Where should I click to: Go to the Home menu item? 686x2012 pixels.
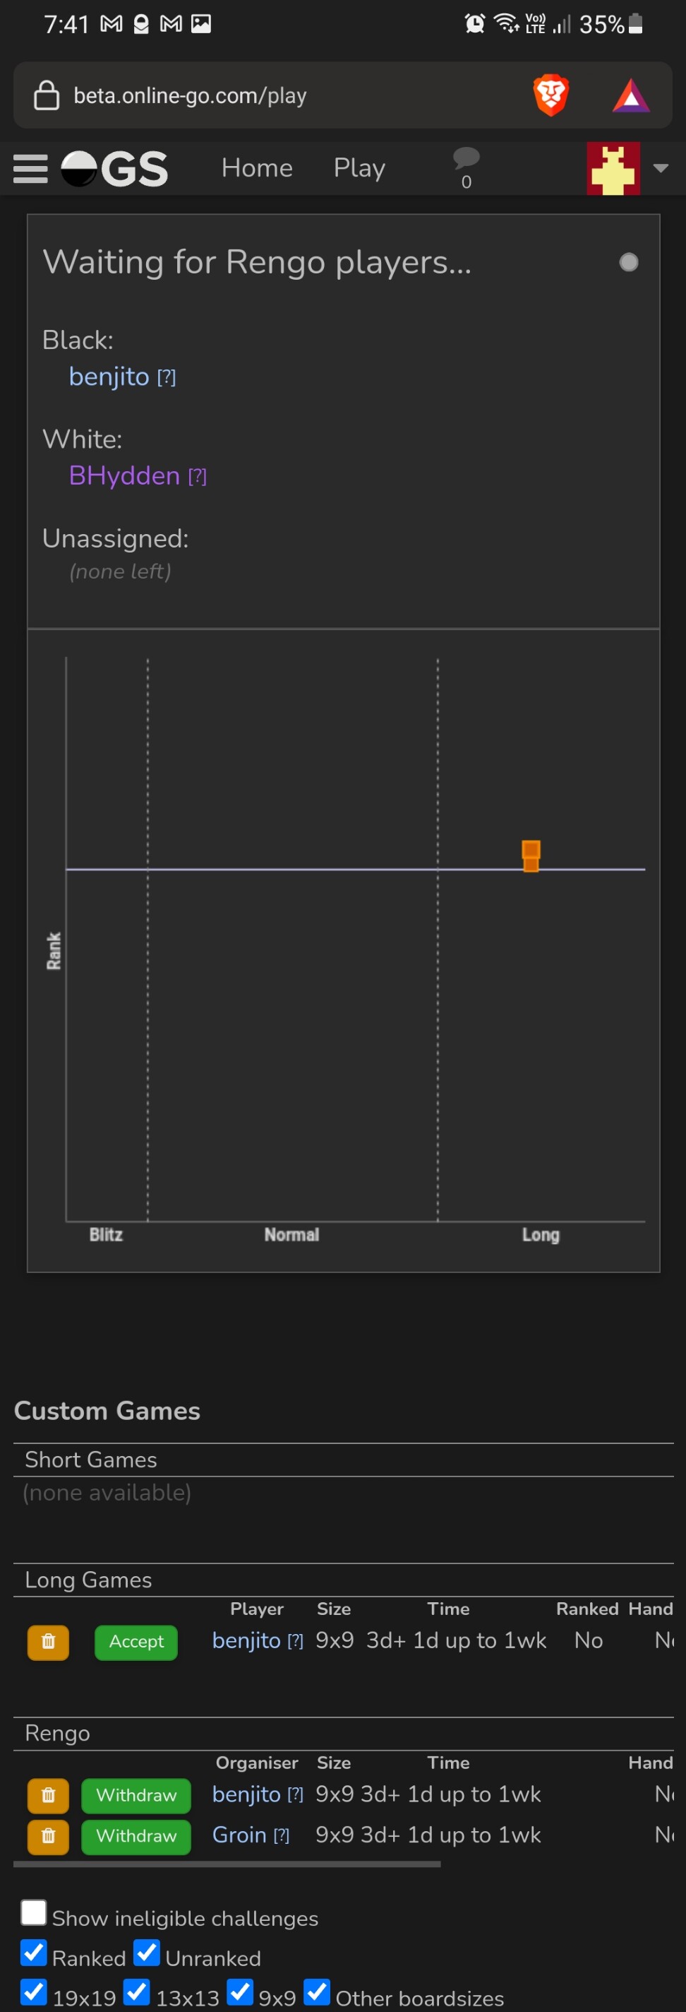[x=257, y=168]
